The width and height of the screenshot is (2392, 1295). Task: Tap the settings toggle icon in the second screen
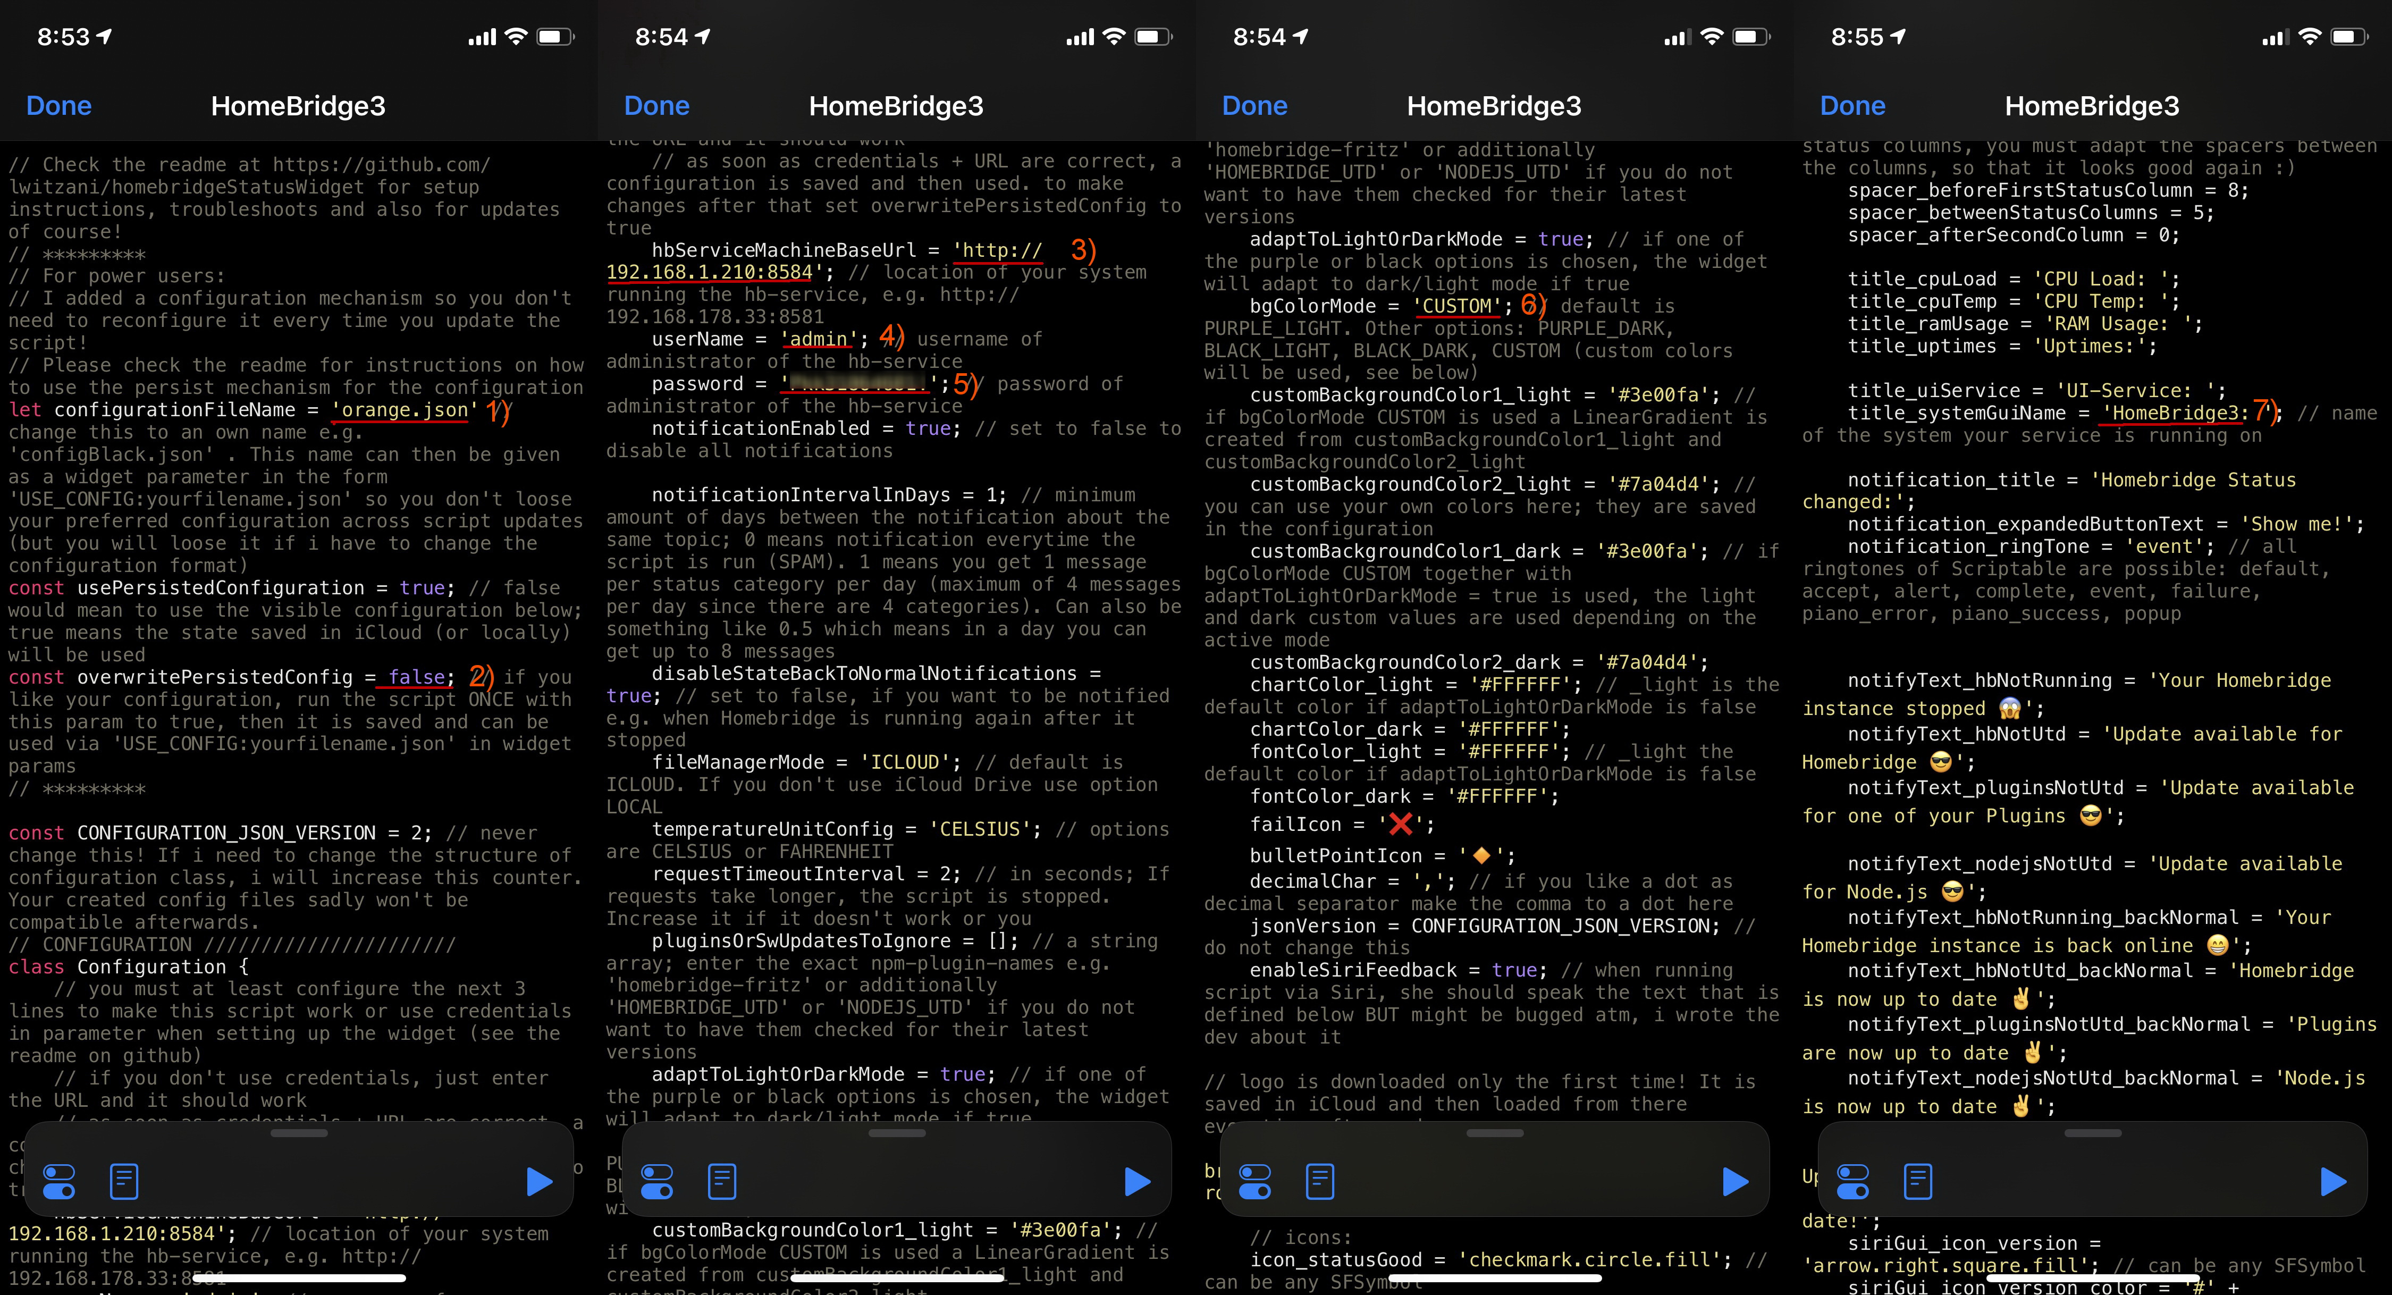(x=658, y=1182)
